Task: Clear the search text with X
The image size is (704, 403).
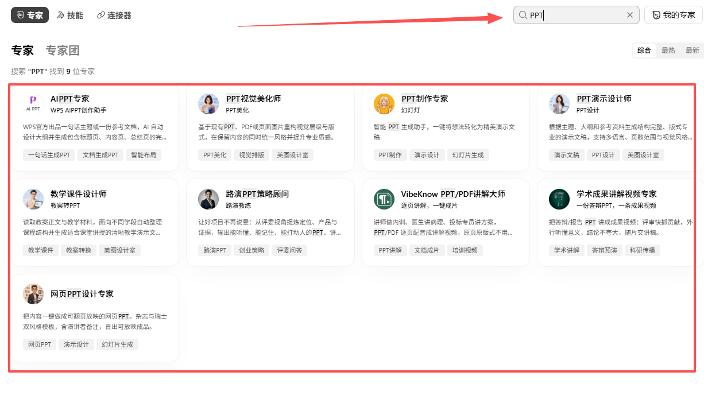Action: (630, 15)
